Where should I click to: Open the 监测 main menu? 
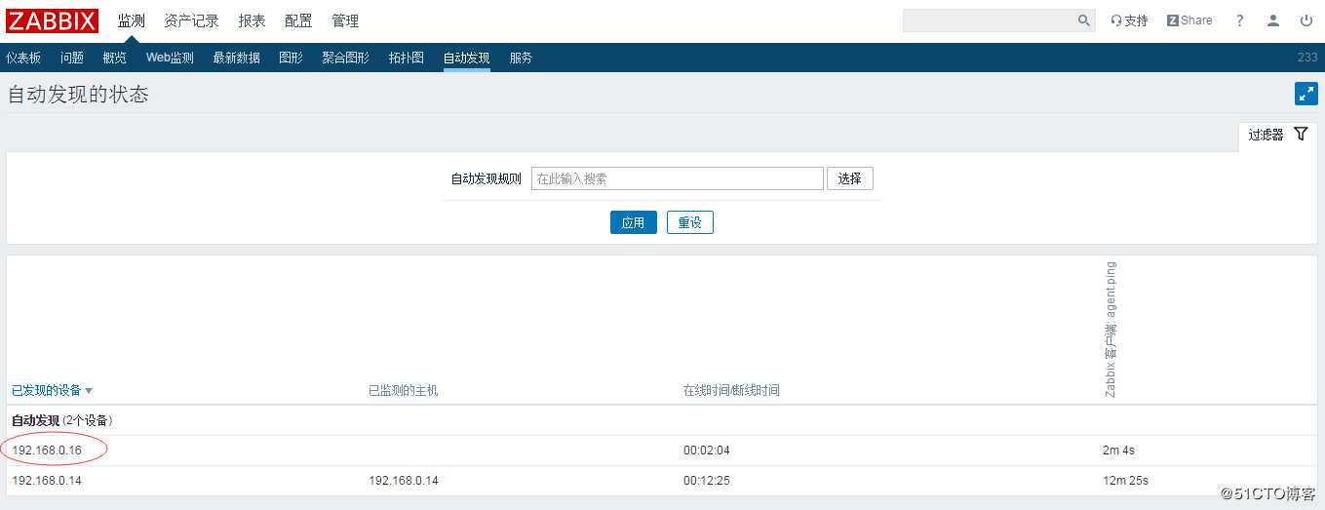(131, 20)
